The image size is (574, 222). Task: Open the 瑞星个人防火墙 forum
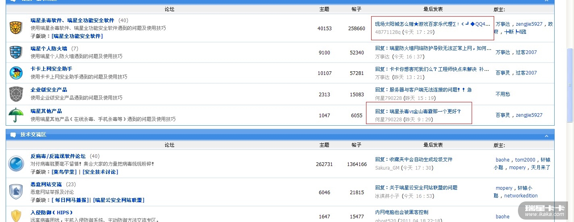pyautogui.click(x=49, y=49)
